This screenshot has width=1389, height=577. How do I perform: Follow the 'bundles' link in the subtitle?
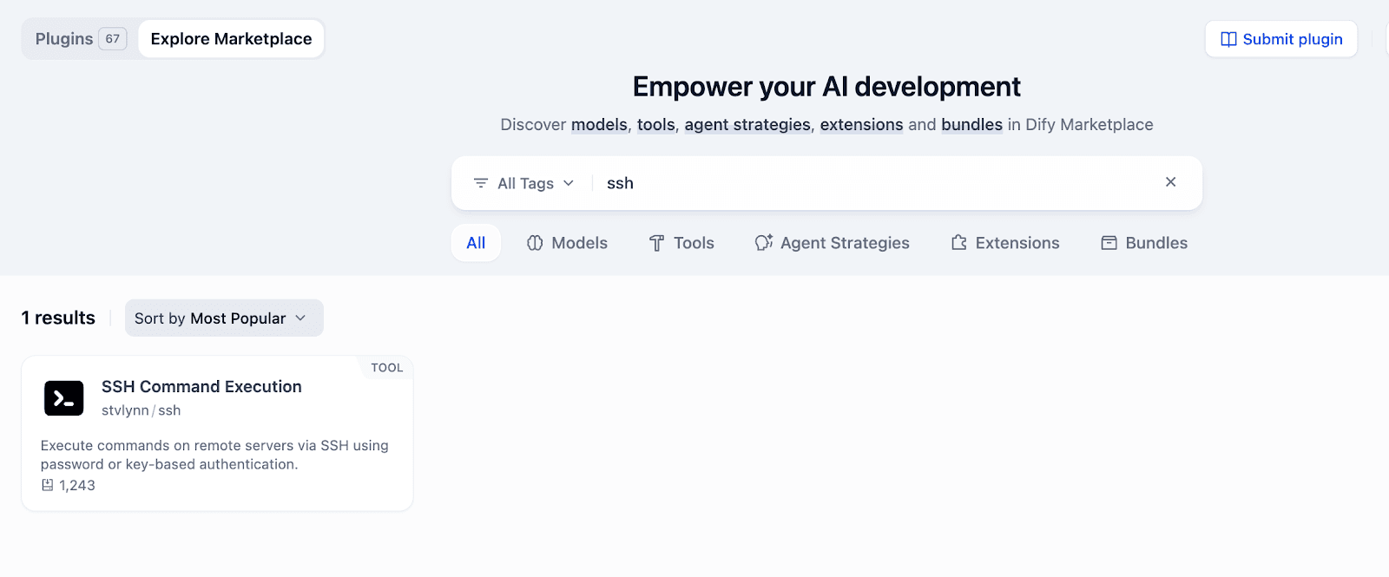tap(971, 125)
